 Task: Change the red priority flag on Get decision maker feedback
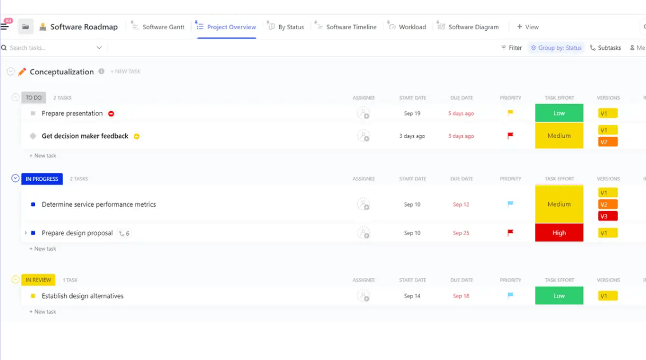point(510,136)
